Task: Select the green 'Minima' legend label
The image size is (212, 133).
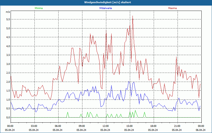Action: pos(39,8)
